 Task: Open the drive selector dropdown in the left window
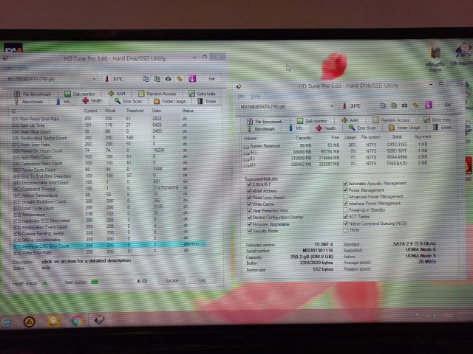click(x=94, y=79)
